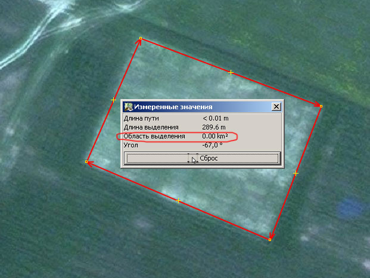Viewport: 370px width, 278px height.
Task: Select the leftmost polygon vertex handle
Action: [x=86, y=162]
